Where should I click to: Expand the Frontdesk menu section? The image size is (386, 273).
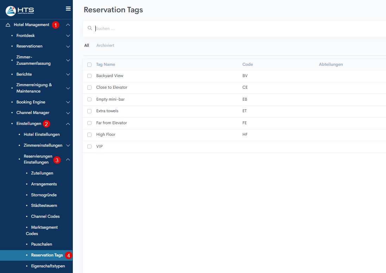68,36
